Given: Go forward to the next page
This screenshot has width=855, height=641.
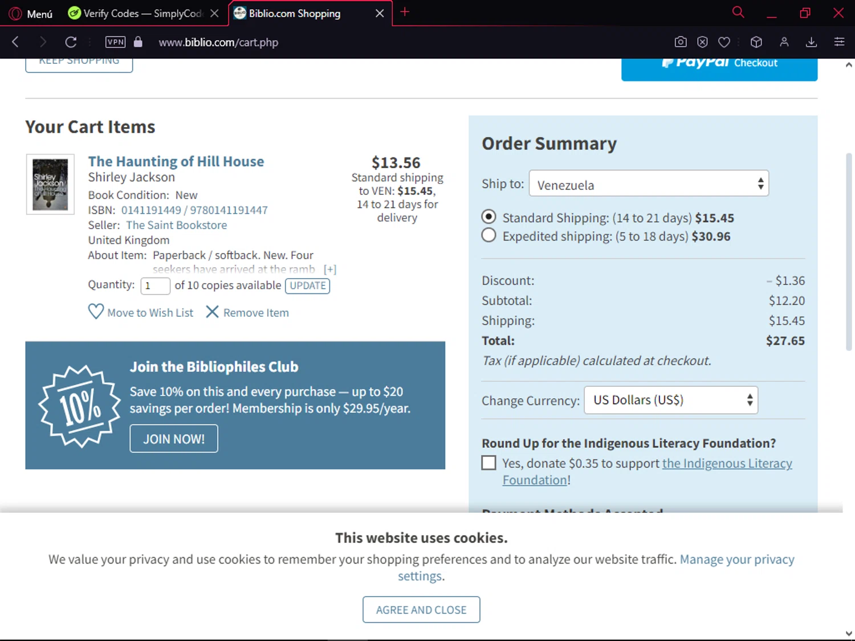Looking at the screenshot, I should pos(43,42).
